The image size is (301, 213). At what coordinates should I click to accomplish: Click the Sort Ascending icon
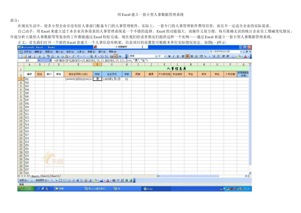pyautogui.click(x=102, y=56)
